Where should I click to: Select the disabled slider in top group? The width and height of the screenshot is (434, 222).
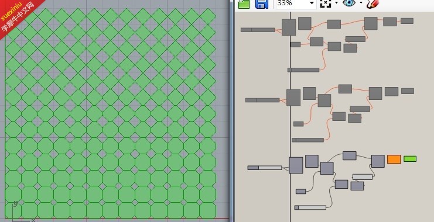(258, 30)
